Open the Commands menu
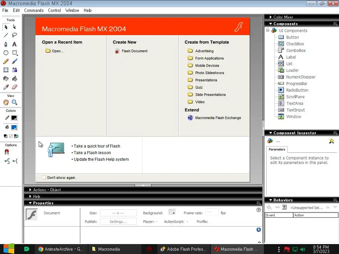This screenshot has height=254, width=339. [x=34, y=10]
